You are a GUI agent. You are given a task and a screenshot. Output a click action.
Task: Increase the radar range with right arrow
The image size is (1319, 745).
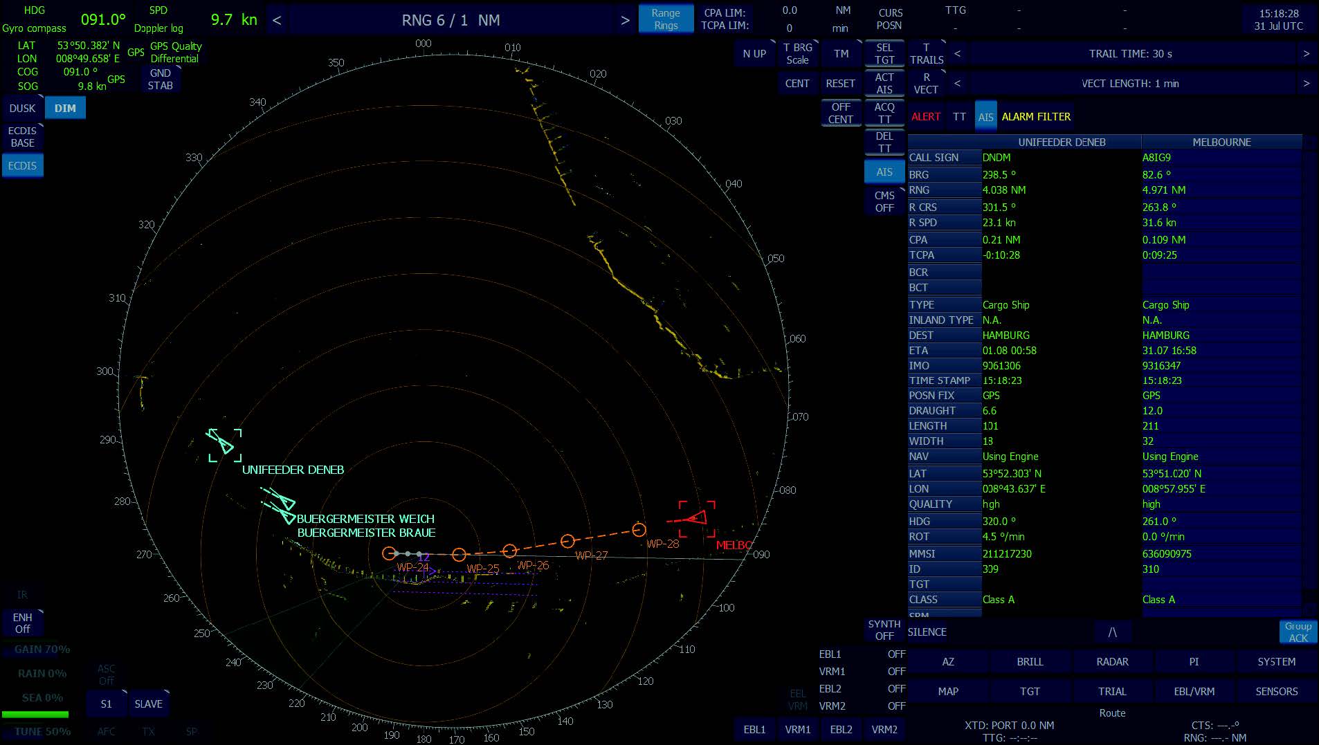625,20
